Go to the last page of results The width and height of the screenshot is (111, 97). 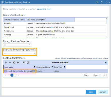coord(18,75)
